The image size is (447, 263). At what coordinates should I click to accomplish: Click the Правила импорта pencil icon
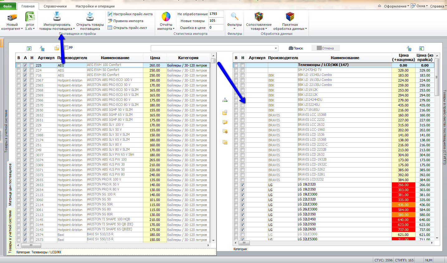tap(110, 21)
